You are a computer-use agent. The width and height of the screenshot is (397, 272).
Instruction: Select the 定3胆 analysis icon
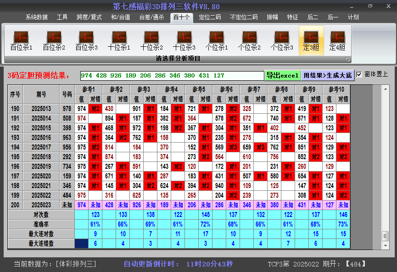point(311,40)
